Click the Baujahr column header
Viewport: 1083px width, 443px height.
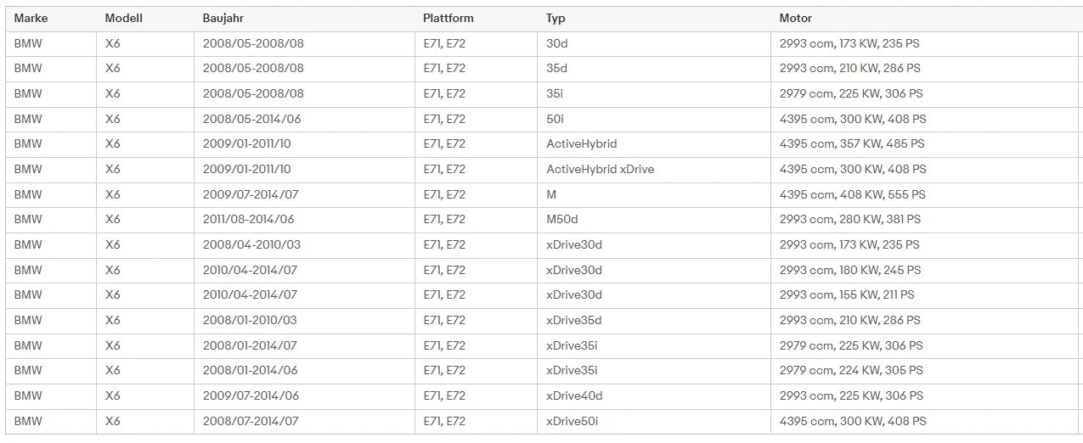(x=223, y=18)
